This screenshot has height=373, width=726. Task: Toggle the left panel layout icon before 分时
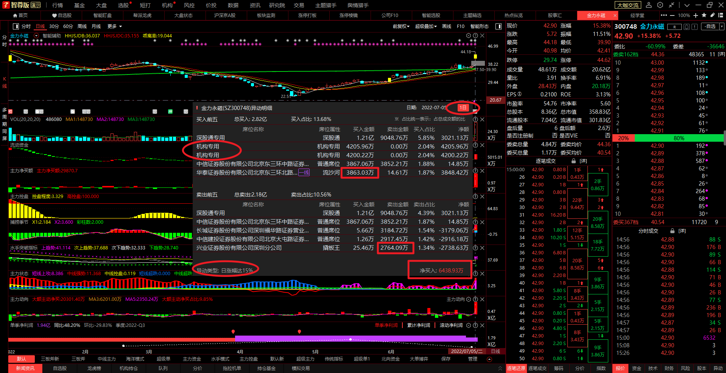tap(16, 26)
